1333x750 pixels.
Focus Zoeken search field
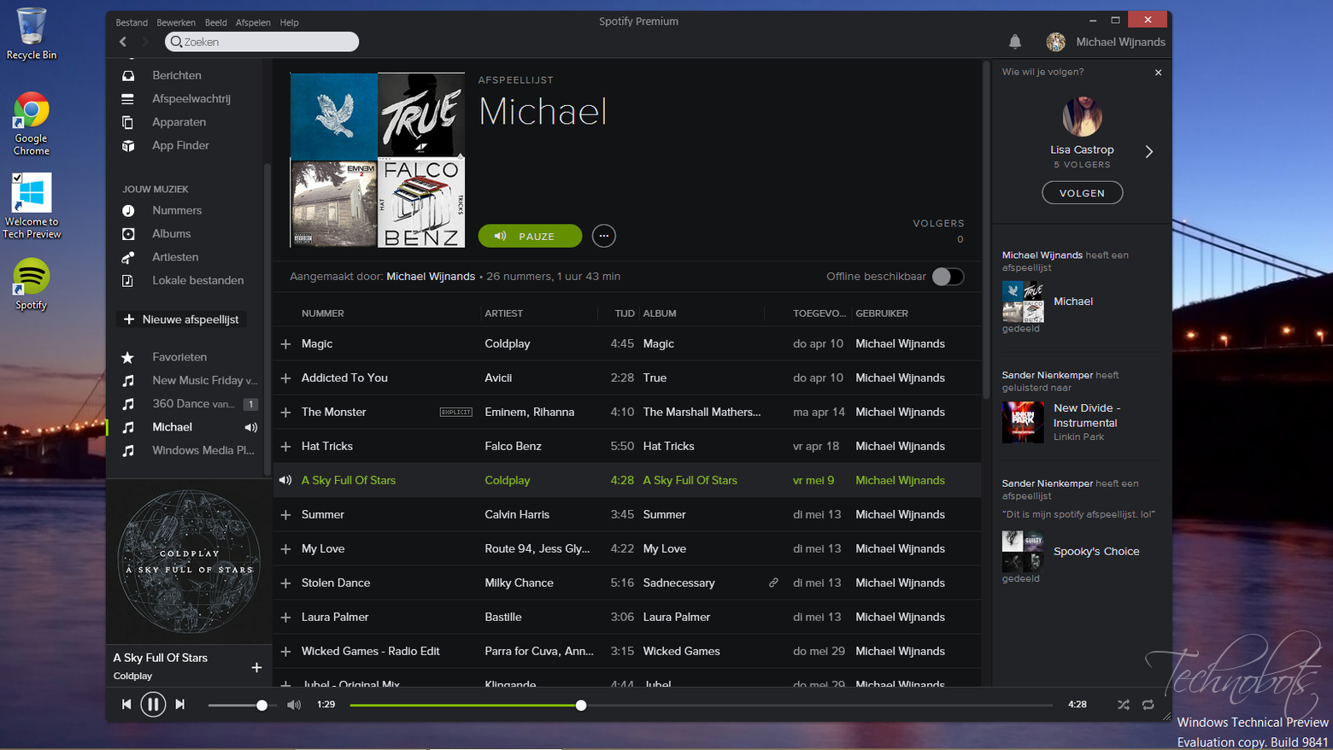pos(261,42)
